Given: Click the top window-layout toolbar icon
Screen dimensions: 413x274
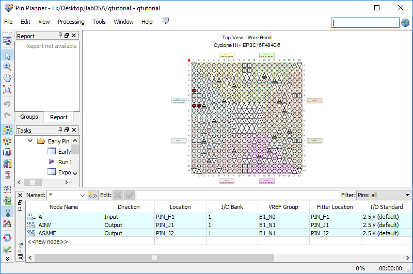Looking at the screenshot, I should click(x=7, y=41).
